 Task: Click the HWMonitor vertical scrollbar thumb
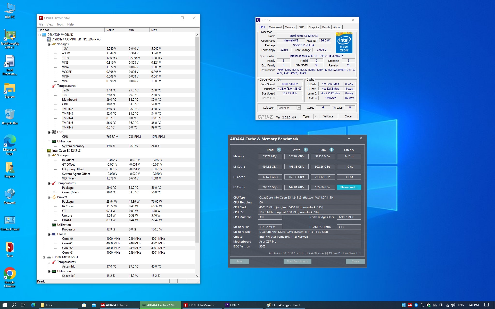[x=197, y=139]
